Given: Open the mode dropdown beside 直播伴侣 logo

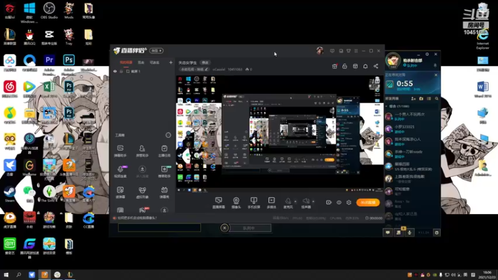Looking at the screenshot, I should tap(156, 51).
